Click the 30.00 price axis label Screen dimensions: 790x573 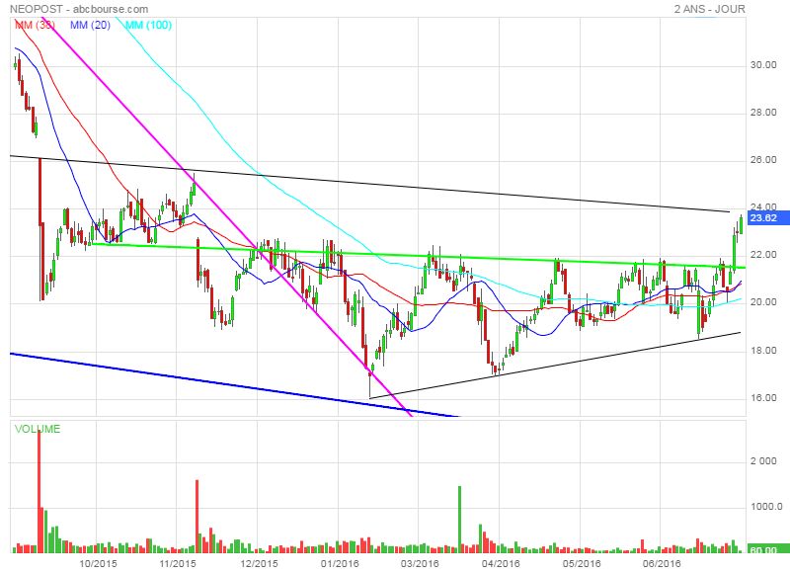(763, 65)
